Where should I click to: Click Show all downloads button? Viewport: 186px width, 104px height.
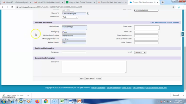pos(176,95)
